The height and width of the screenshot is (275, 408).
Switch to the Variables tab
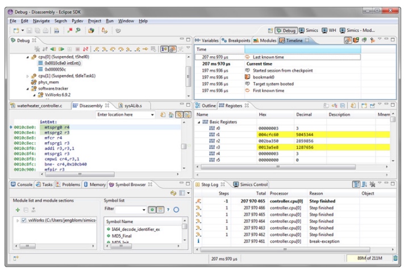[207, 40]
